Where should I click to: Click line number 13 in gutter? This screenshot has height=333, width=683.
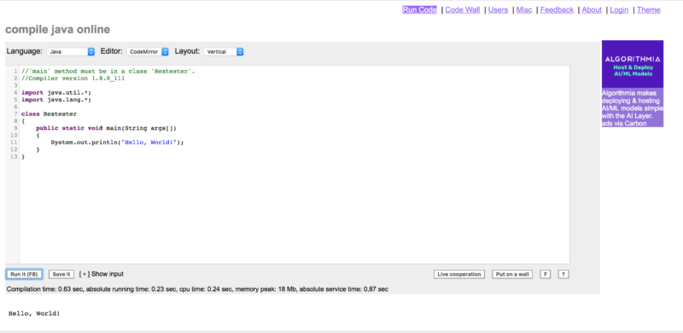tap(14, 156)
